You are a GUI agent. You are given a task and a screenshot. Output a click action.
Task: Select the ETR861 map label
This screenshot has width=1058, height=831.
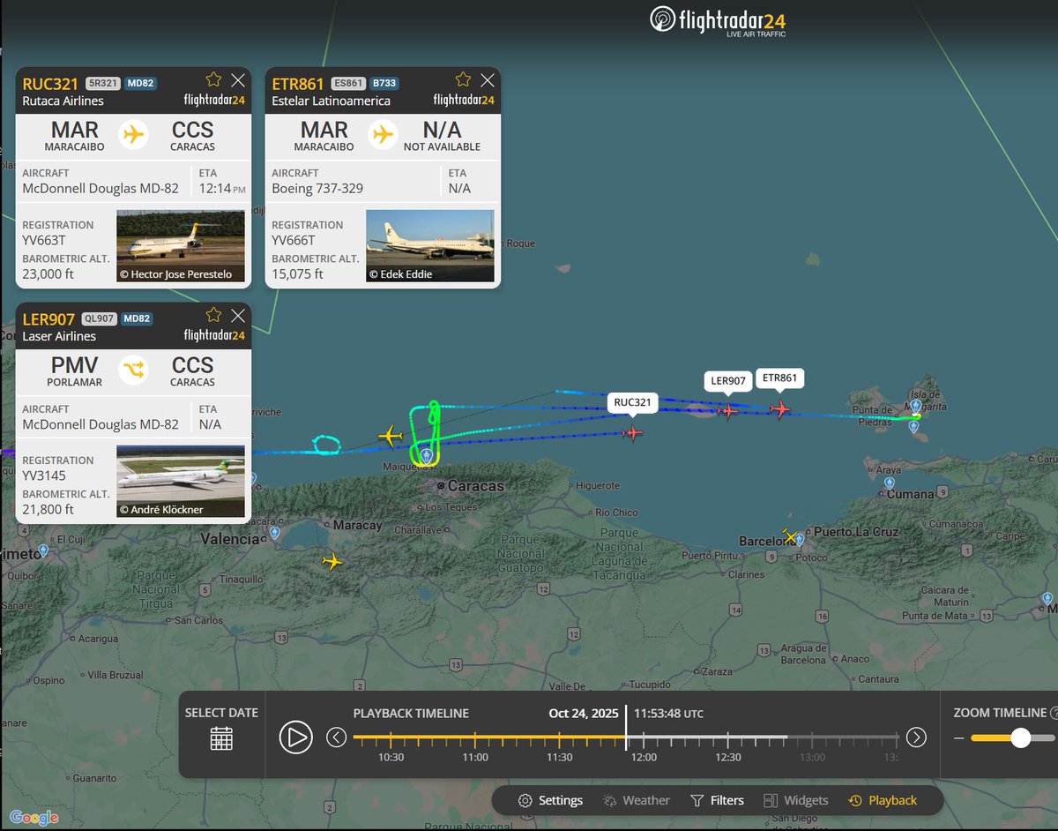click(x=780, y=378)
